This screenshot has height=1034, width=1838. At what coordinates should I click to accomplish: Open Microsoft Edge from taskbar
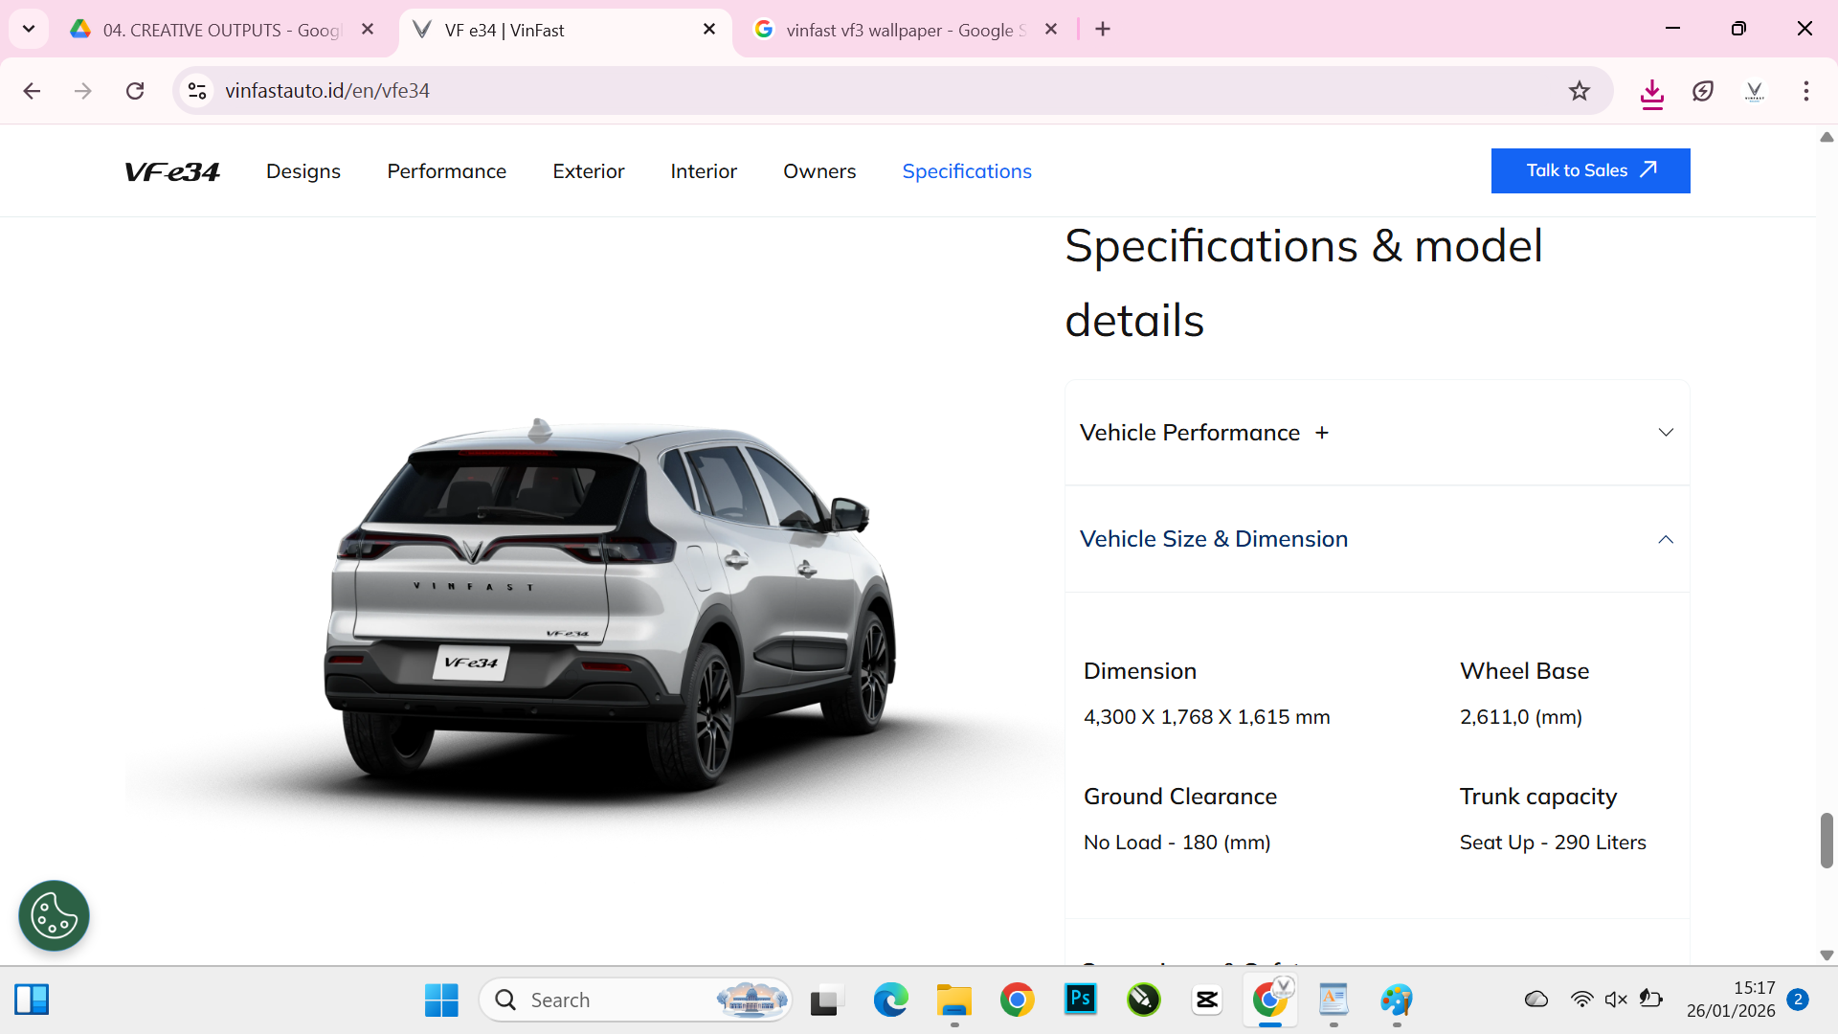tap(890, 1000)
